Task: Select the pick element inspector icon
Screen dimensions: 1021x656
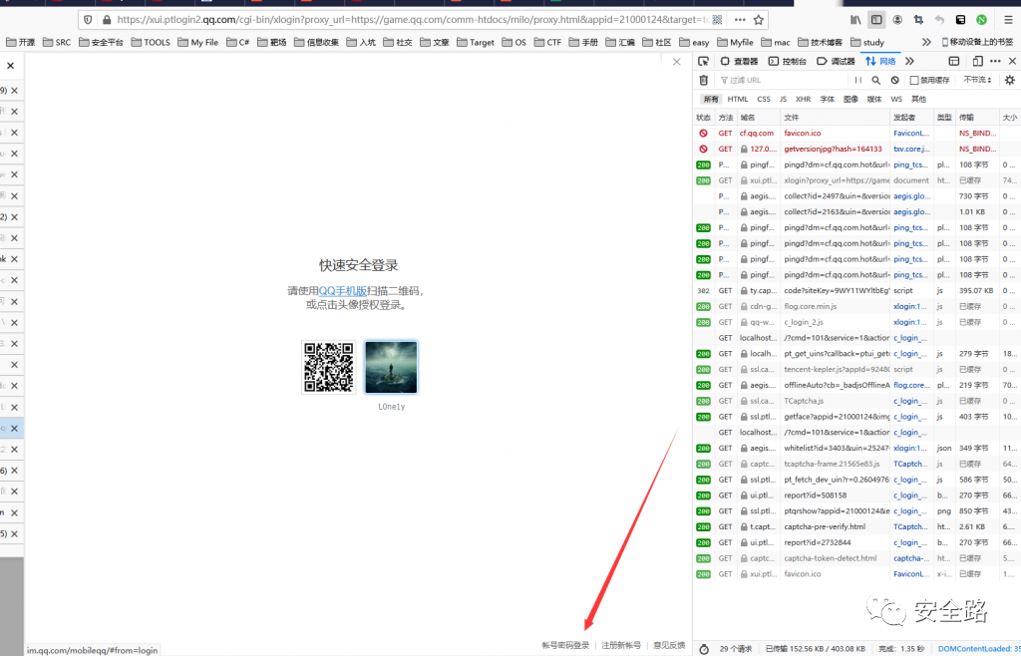Action: (x=703, y=61)
